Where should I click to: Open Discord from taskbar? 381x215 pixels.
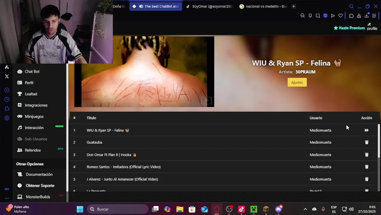278,209
